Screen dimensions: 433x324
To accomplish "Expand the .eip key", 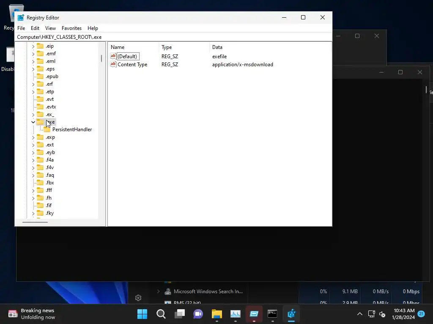I will 33,46.
